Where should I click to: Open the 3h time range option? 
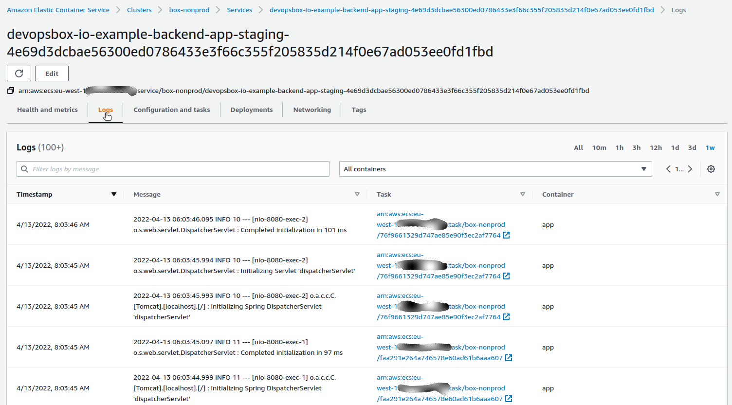(637, 147)
